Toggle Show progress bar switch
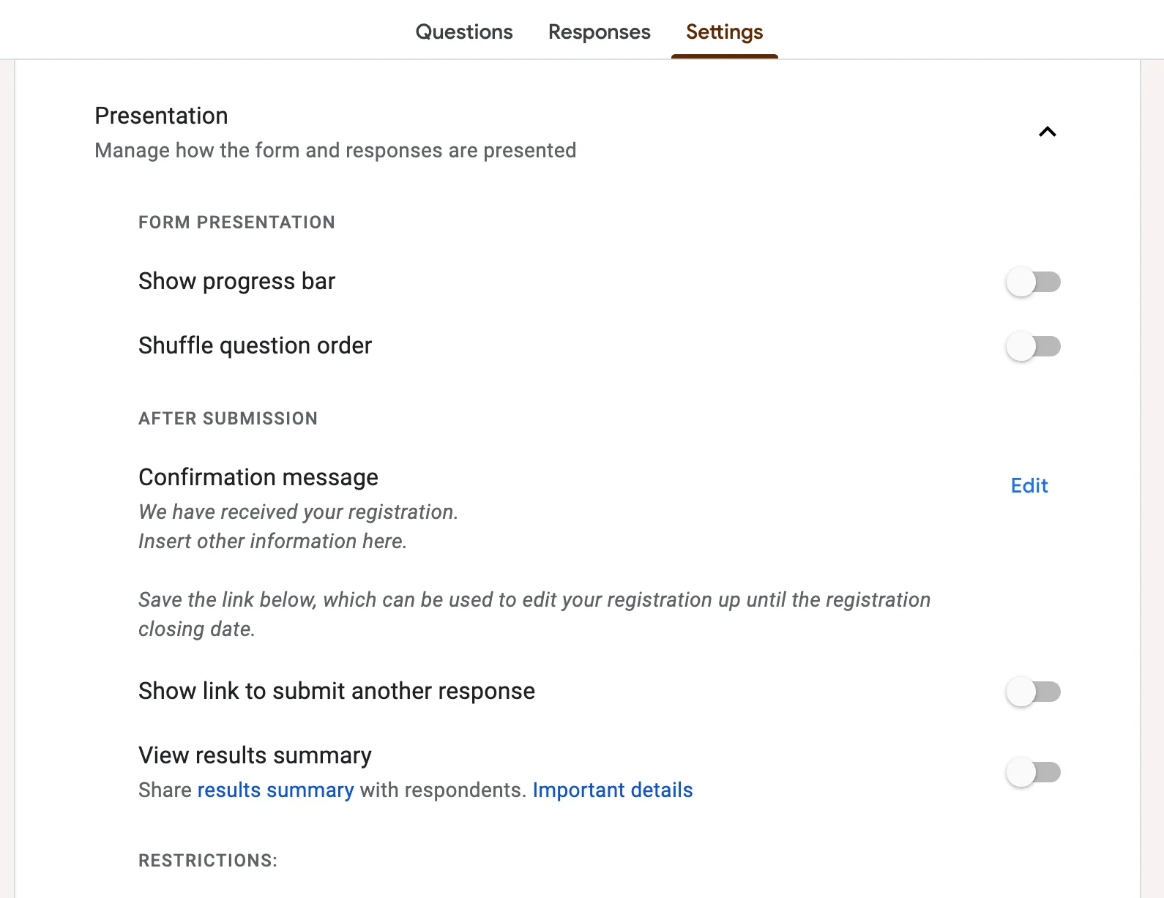The image size is (1164, 898). click(x=1033, y=282)
